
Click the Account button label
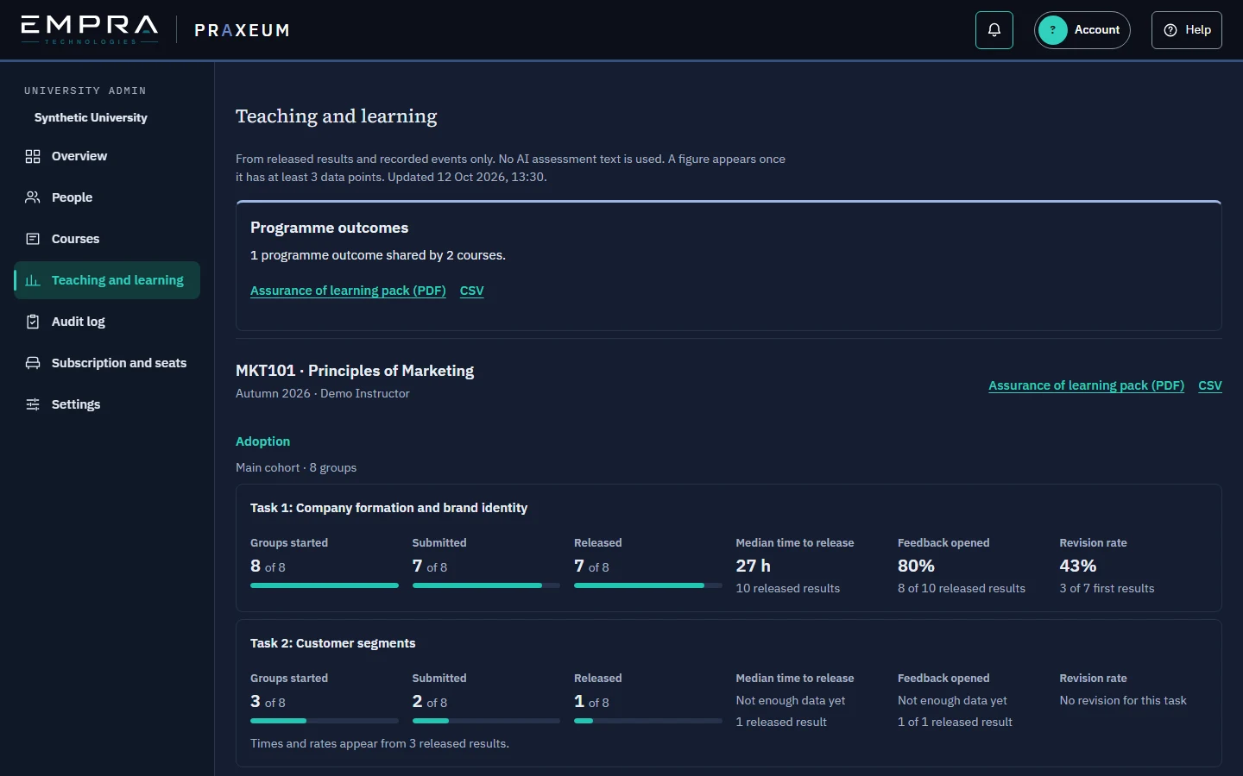(1097, 30)
